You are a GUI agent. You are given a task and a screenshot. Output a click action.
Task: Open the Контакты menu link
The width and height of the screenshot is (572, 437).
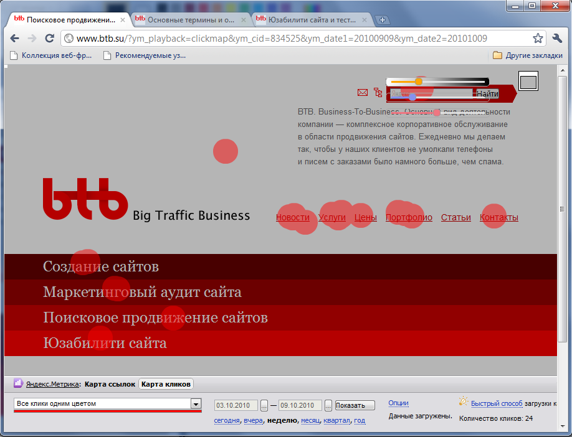(x=499, y=217)
